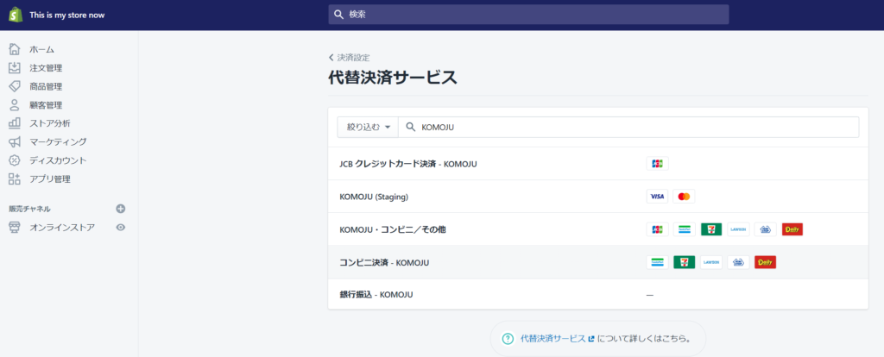Click the Daily Yamazaki logo in the KOMOJU・コンビニ／その他 row
Image resolution: width=884 pixels, height=357 pixels.
(792, 229)
